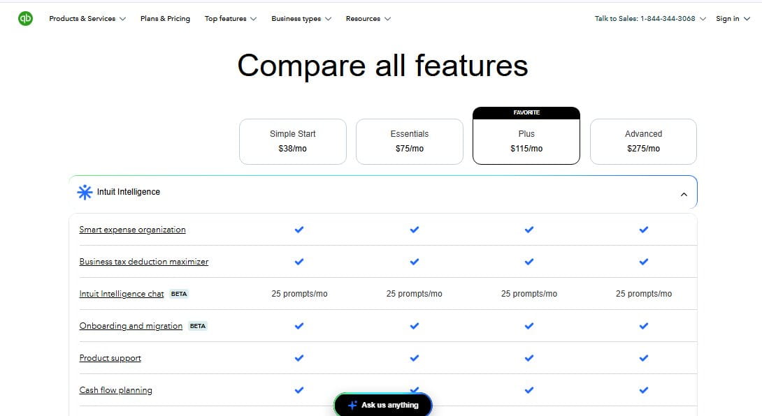Click Plus checkmark for Cash flow planning
Image resolution: width=762 pixels, height=416 pixels.
529,389
